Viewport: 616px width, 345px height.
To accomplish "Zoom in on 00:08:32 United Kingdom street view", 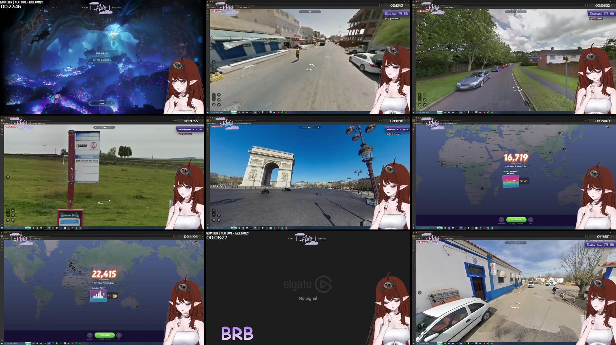I will pos(419,95).
